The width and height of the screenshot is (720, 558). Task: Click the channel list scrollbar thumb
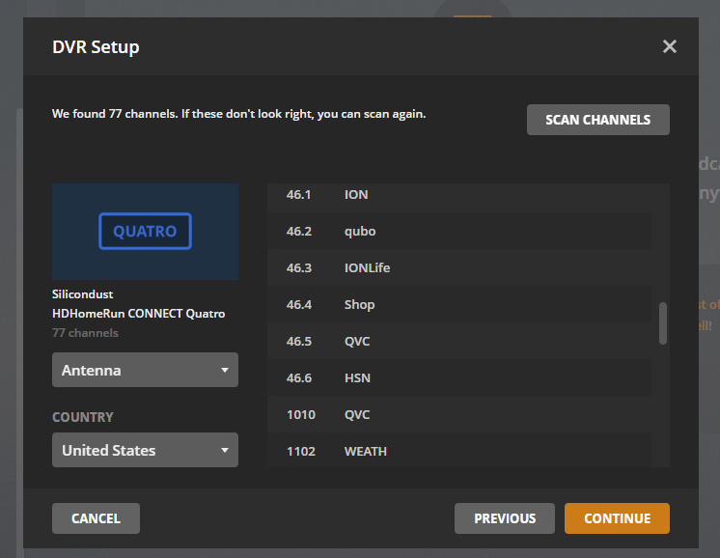pos(663,322)
